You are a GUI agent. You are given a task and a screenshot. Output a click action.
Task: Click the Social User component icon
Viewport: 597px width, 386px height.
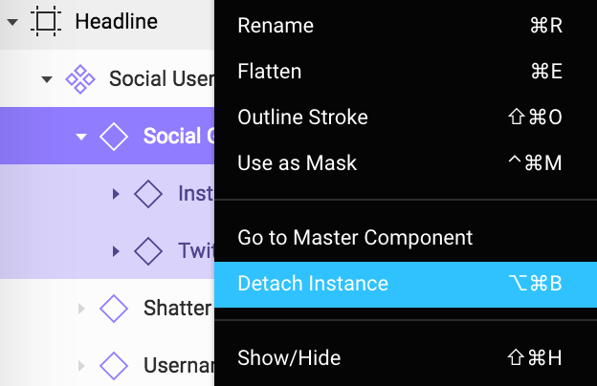(x=80, y=79)
